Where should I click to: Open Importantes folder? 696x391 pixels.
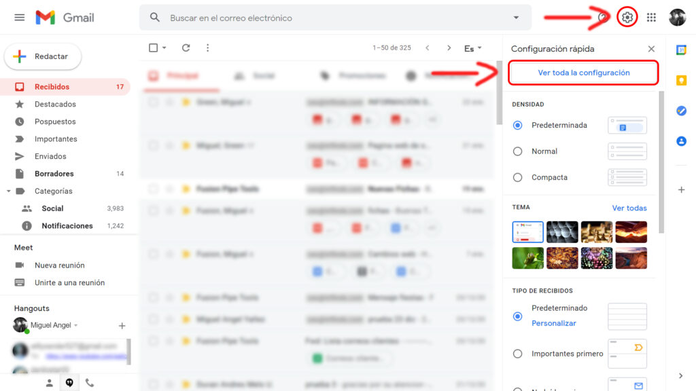(65, 138)
